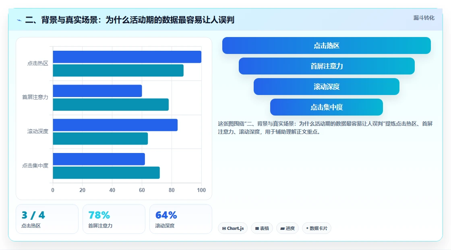Click the x-axis tick label 40
The width and height of the screenshot is (451, 250).
[x=112, y=190]
